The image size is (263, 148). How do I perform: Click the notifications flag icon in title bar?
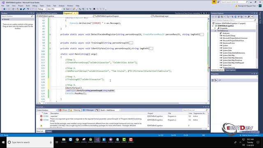(214, 2)
